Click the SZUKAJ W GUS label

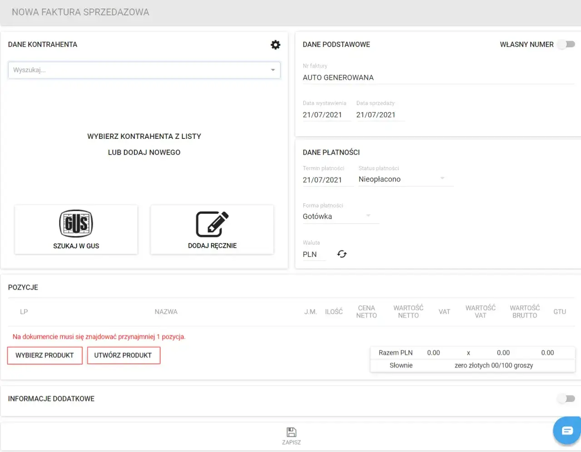pyautogui.click(x=76, y=246)
